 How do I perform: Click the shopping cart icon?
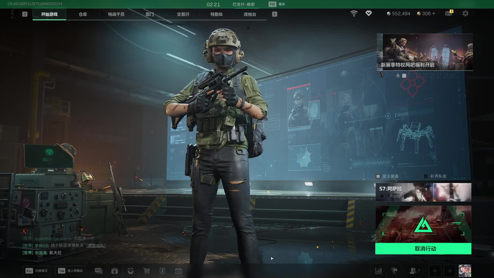[146, 271]
